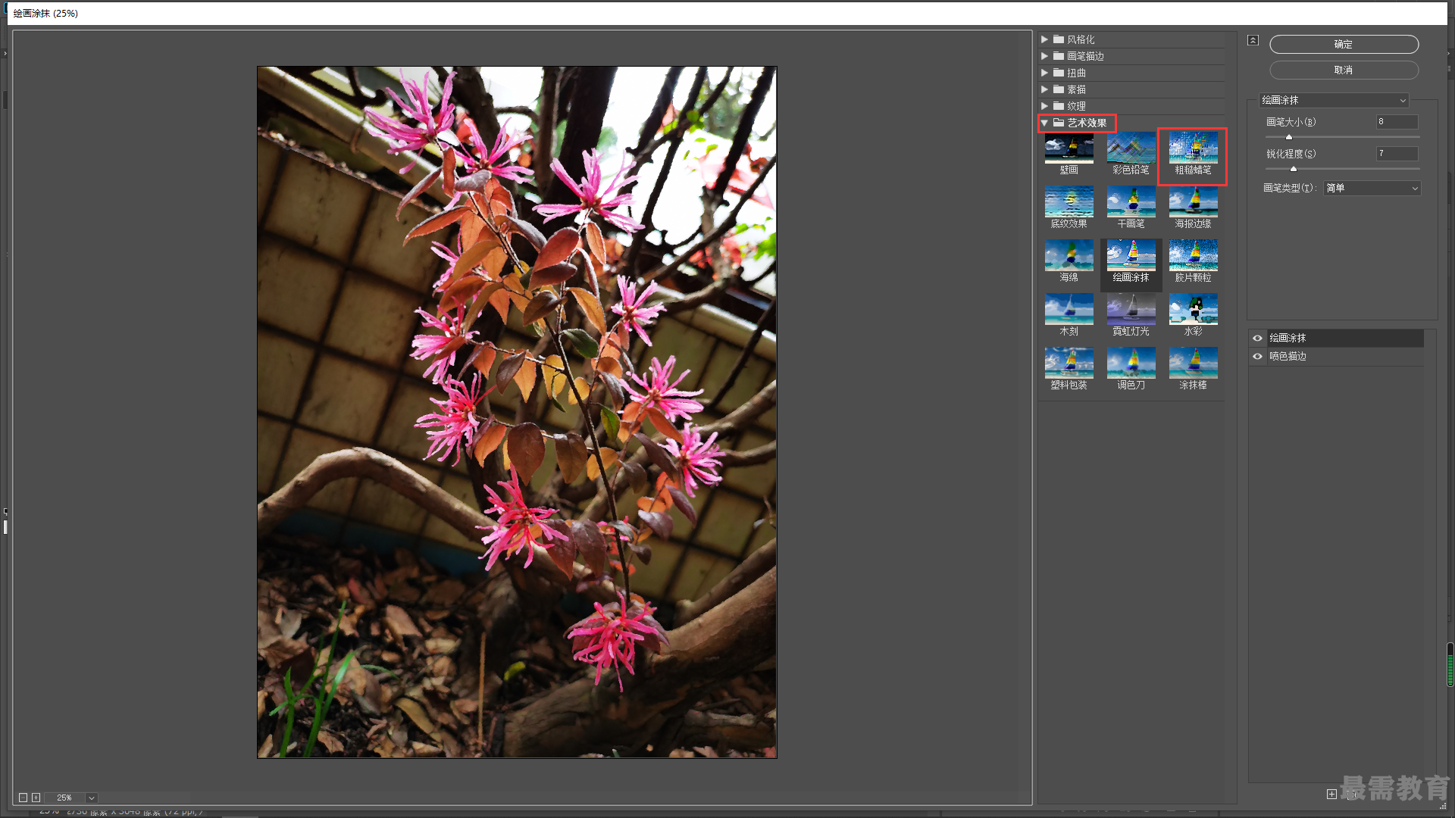Select the 干画笔 filter thumbnail
Viewport: 1455px width, 818px height.
coord(1131,202)
